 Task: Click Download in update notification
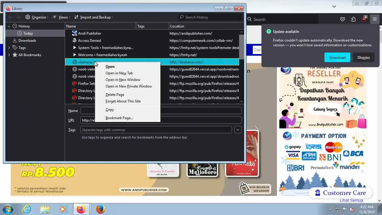(337, 58)
